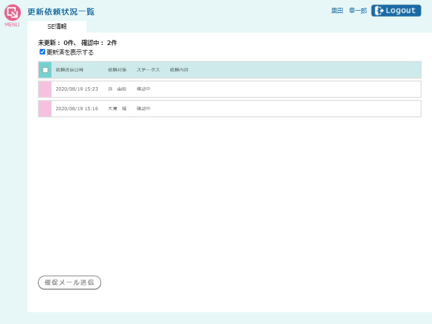Click the user name 黒田 幸一郎
Screen dimensions: 432x324
coord(349,11)
